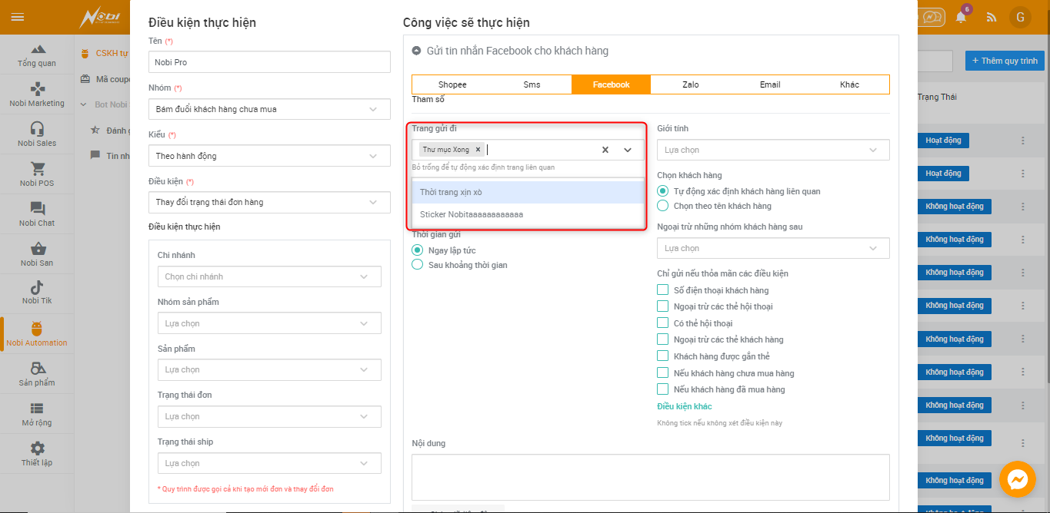Open Nobi Automation in sidebar
Image resolution: width=1050 pixels, height=513 pixels.
click(37, 334)
